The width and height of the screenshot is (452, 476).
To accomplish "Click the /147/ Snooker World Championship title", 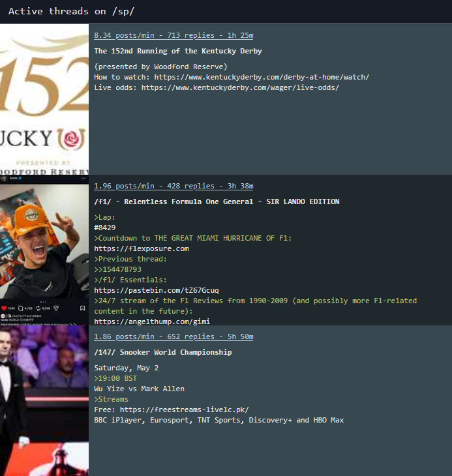I will [x=163, y=352].
